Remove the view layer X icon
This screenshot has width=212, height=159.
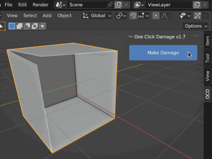point(205,5)
